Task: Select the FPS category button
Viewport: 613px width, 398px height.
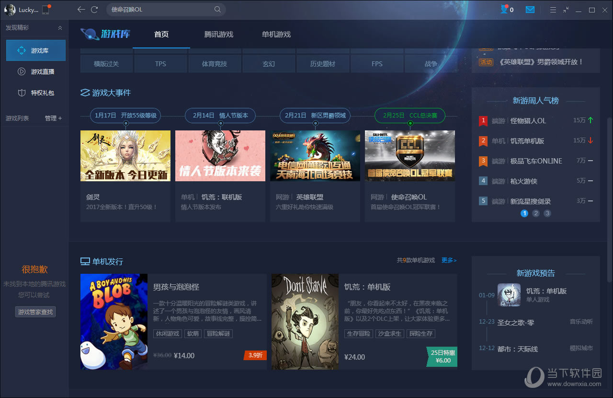Action: [x=377, y=64]
